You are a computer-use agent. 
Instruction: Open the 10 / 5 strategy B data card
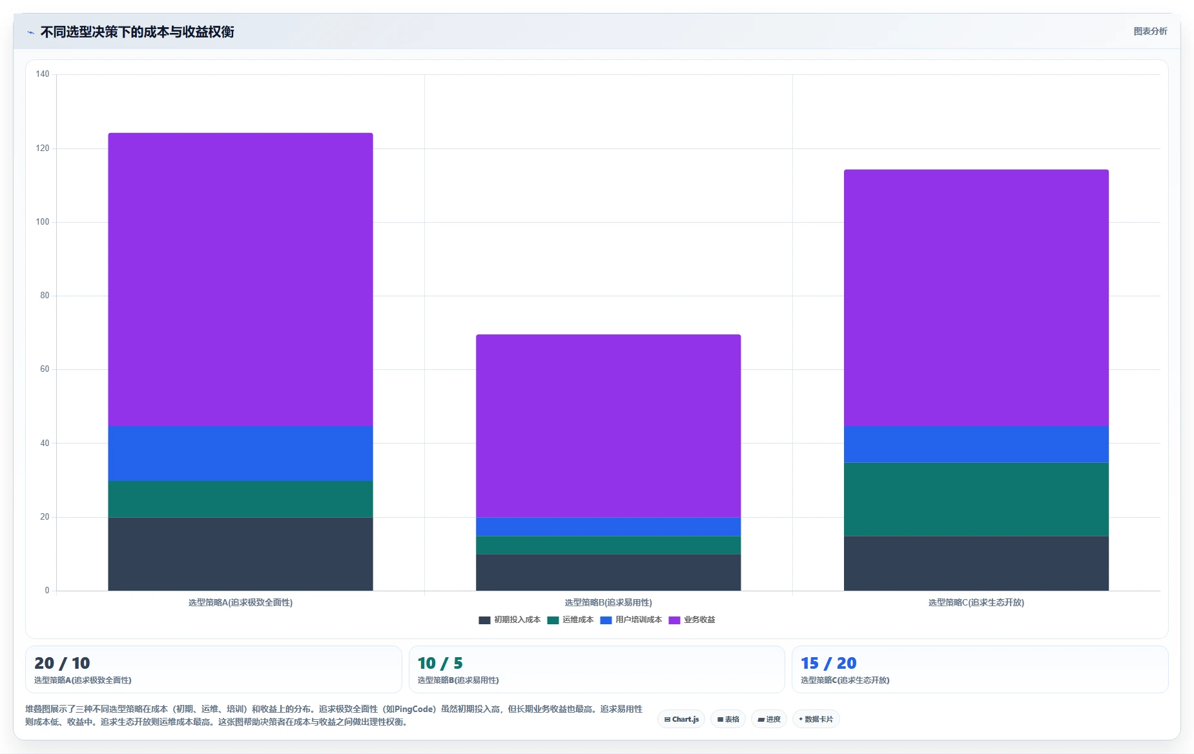point(597,669)
